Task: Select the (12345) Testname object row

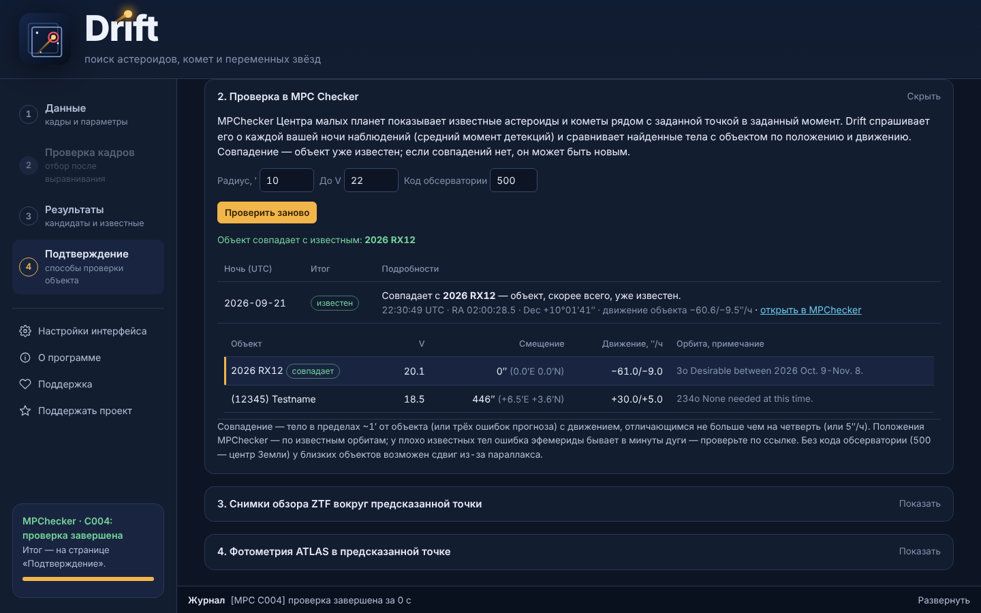Action: tap(579, 399)
